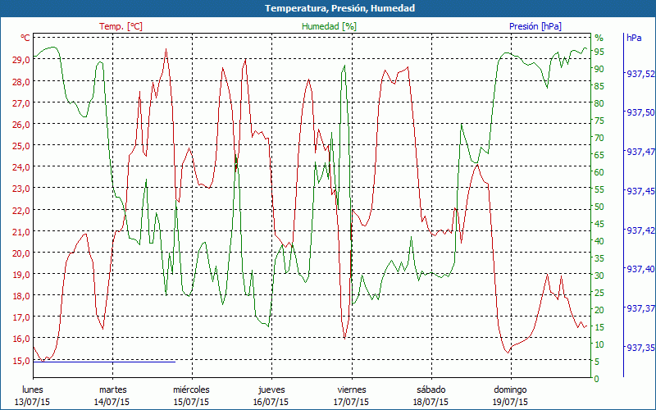Click the green % unit label

point(599,38)
